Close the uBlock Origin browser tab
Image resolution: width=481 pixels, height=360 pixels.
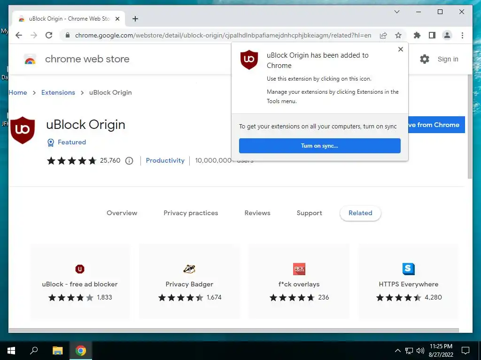tap(117, 19)
